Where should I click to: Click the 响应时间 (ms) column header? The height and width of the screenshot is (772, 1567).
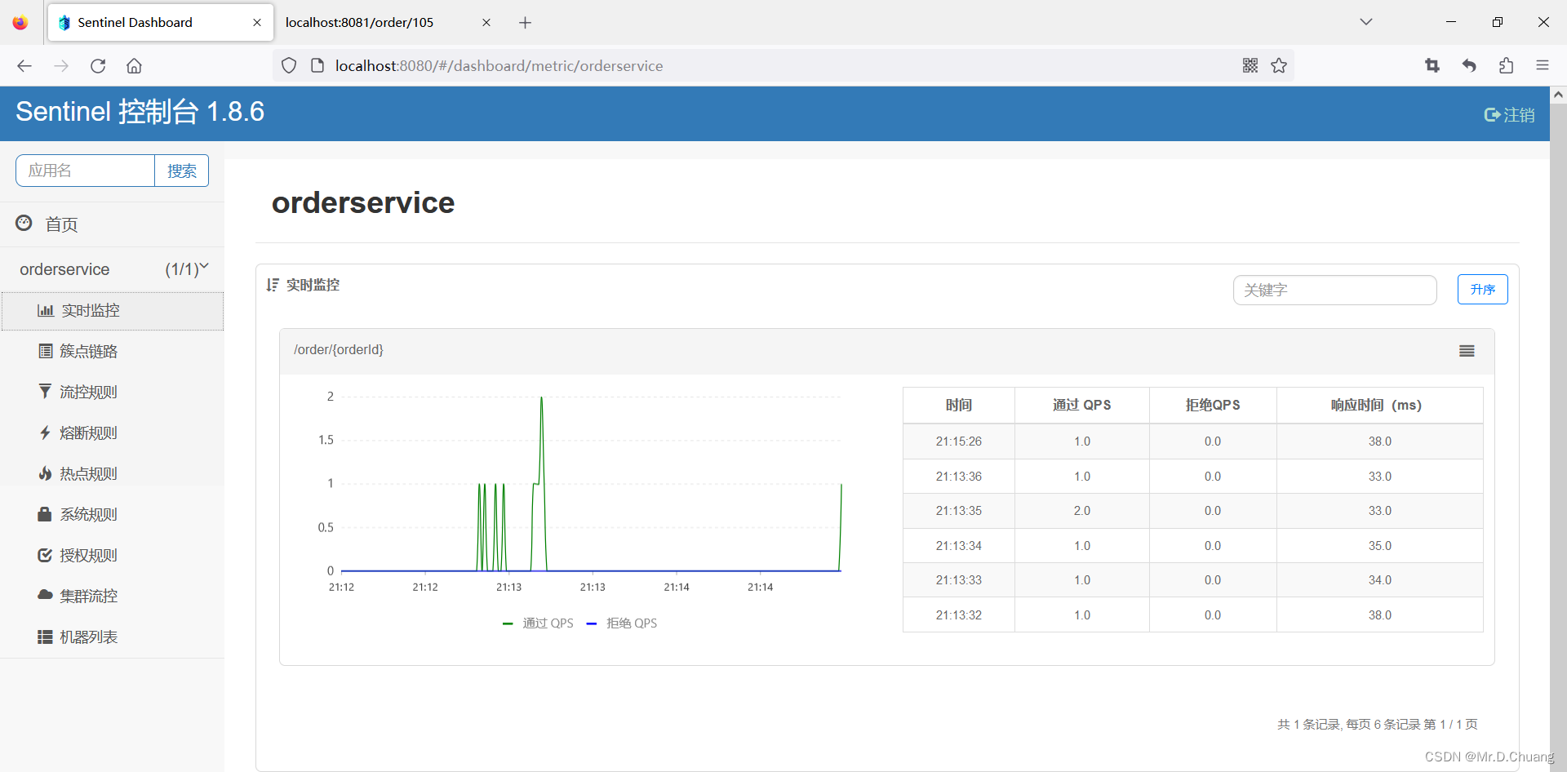pos(1380,406)
